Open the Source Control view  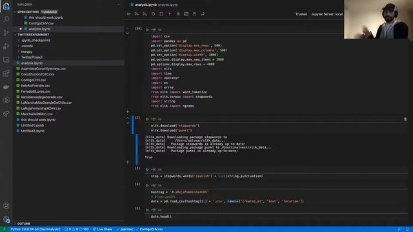6,33
